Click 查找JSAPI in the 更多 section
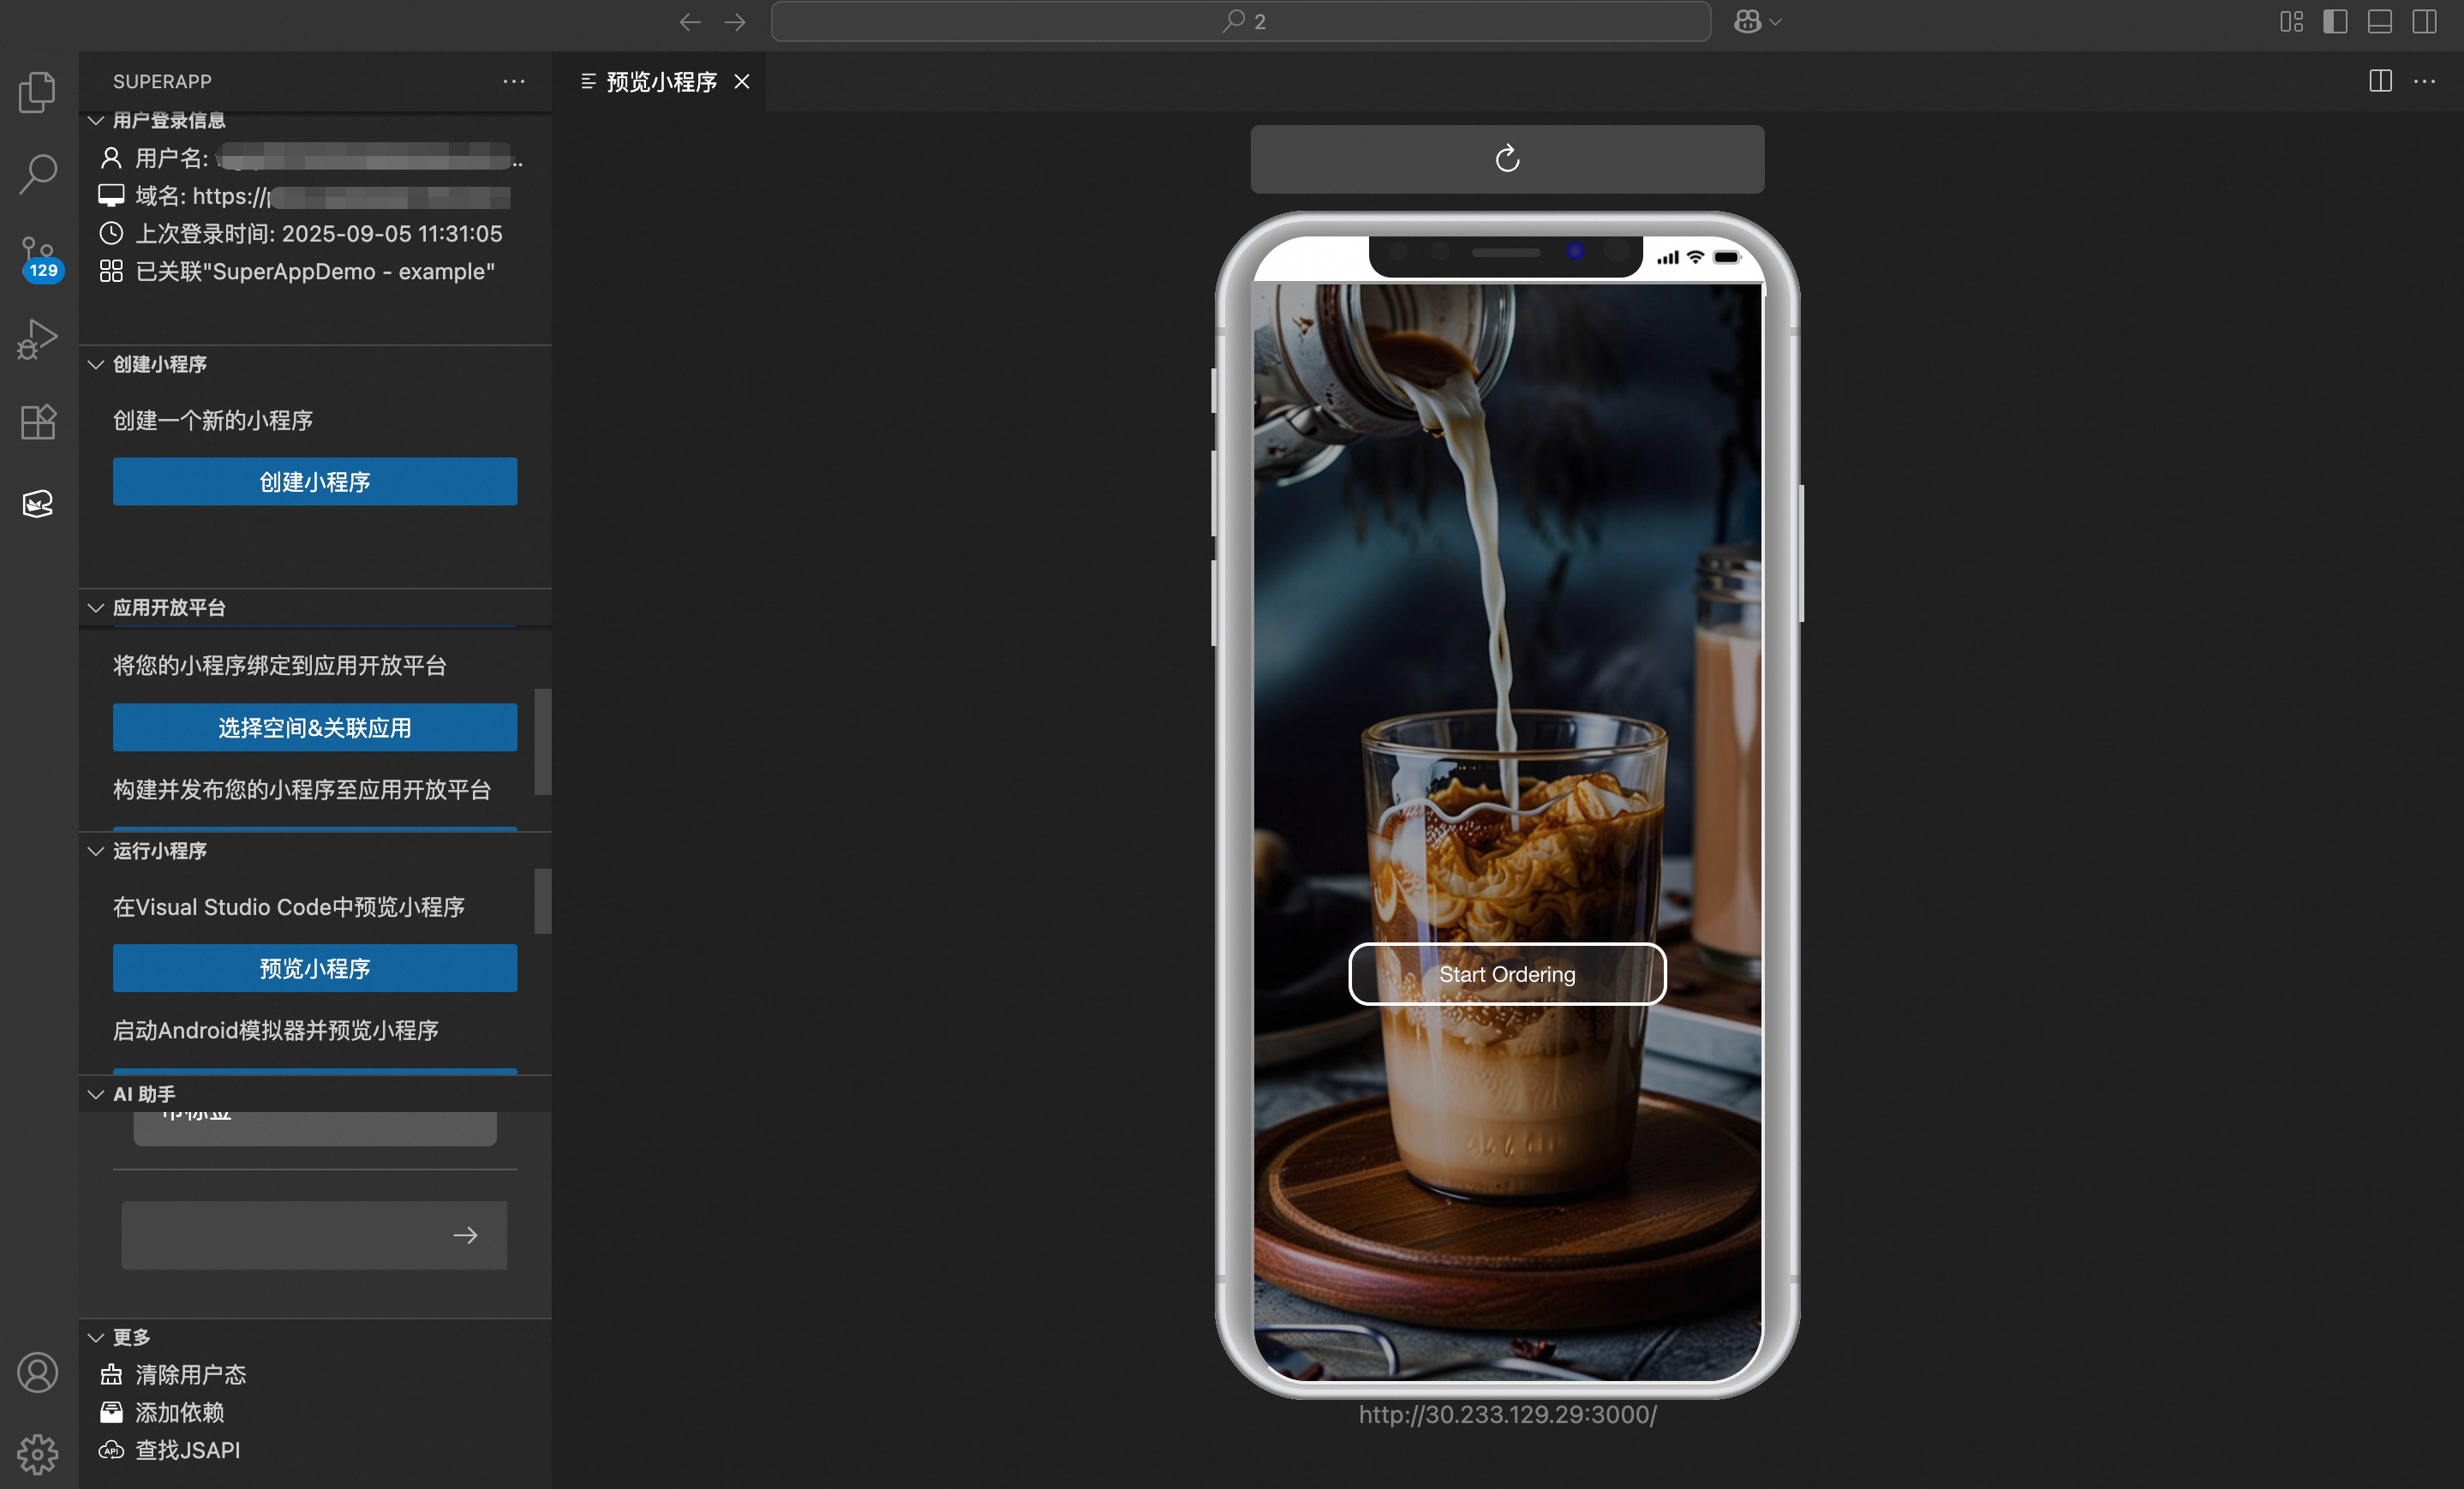The image size is (2464, 1489). pos(187,1450)
